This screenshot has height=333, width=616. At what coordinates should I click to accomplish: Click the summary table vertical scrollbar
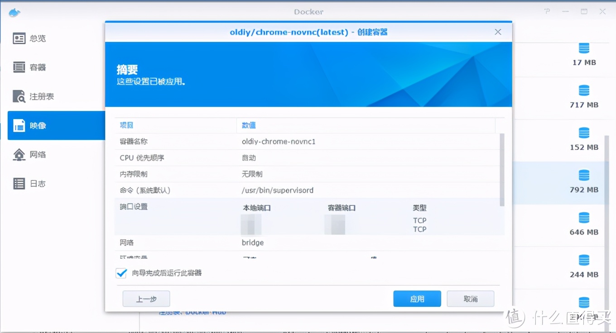(x=502, y=170)
